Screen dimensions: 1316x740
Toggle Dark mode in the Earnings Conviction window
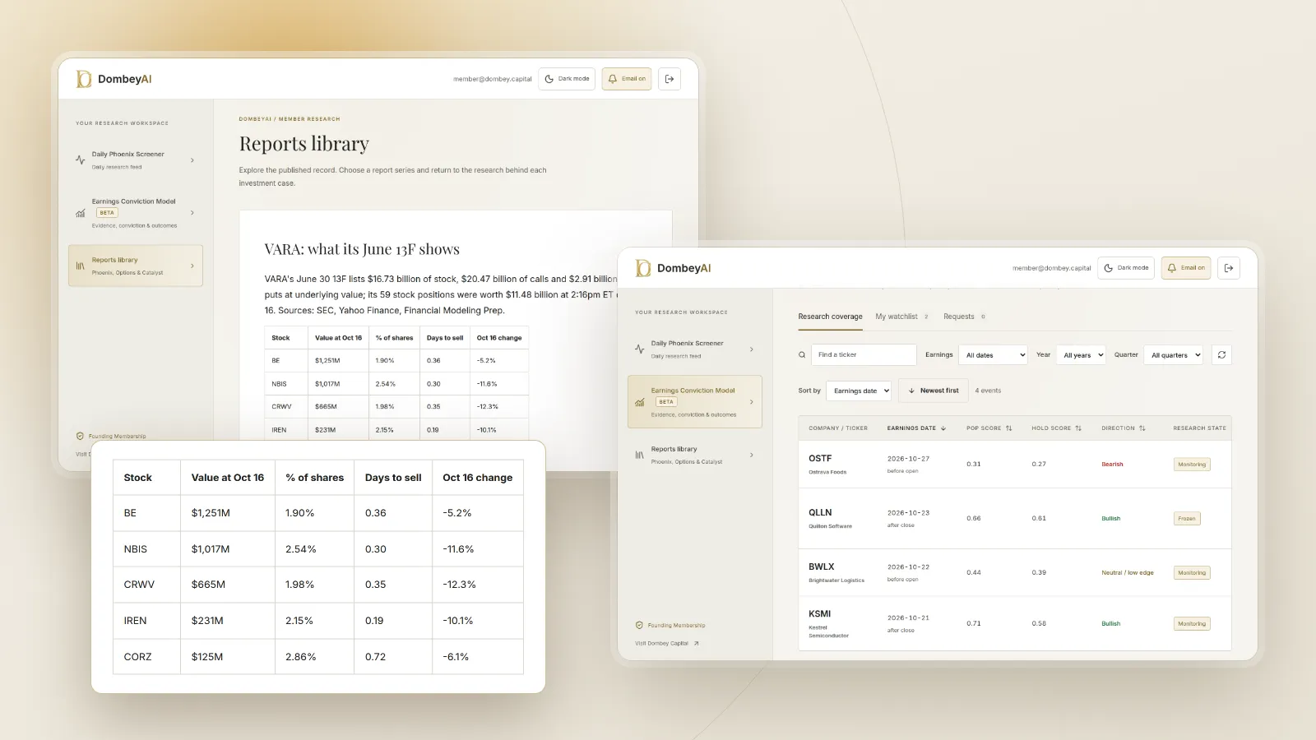[x=1126, y=268]
